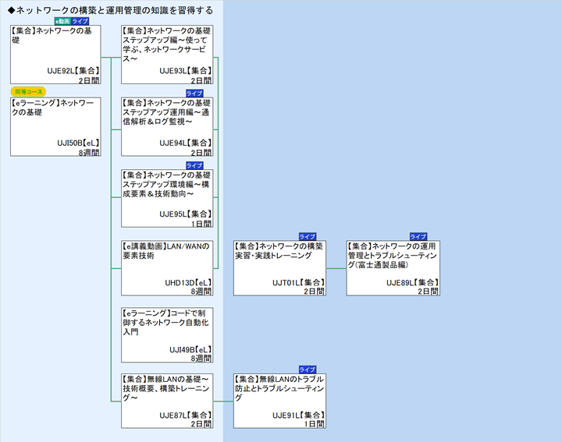The height and width of the screenshot is (442, 562).
Task: Click the text UJE89L【集合】
Action: click(412, 283)
